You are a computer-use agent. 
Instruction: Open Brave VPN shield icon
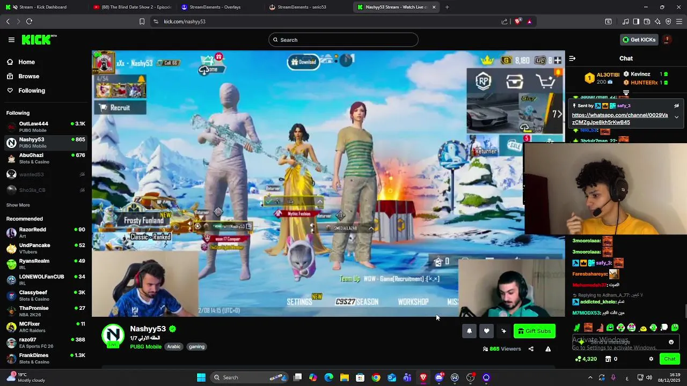point(668,21)
